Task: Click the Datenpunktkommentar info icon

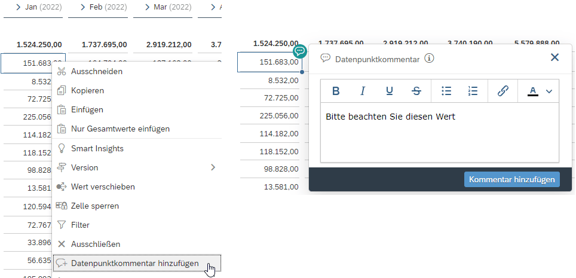Action: point(430,59)
